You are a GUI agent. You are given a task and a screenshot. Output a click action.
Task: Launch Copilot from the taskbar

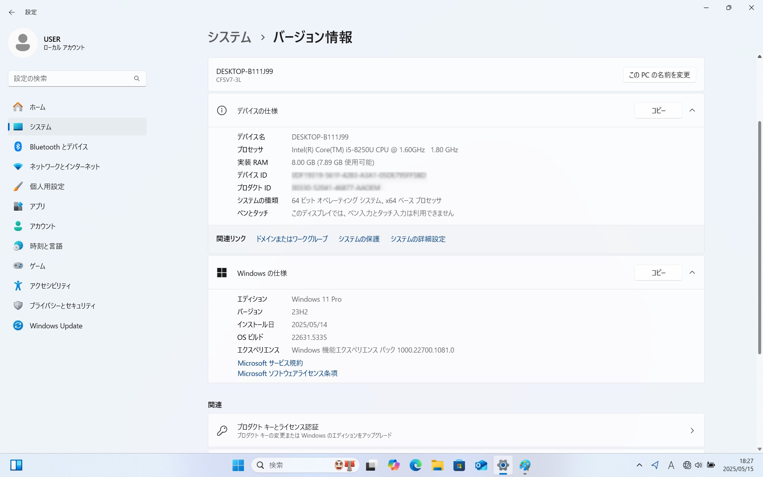[x=393, y=465]
